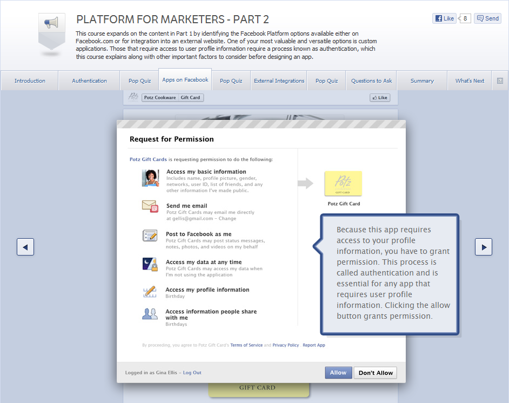The image size is (509, 403).
Task: Click the Allow button
Action: click(x=338, y=373)
